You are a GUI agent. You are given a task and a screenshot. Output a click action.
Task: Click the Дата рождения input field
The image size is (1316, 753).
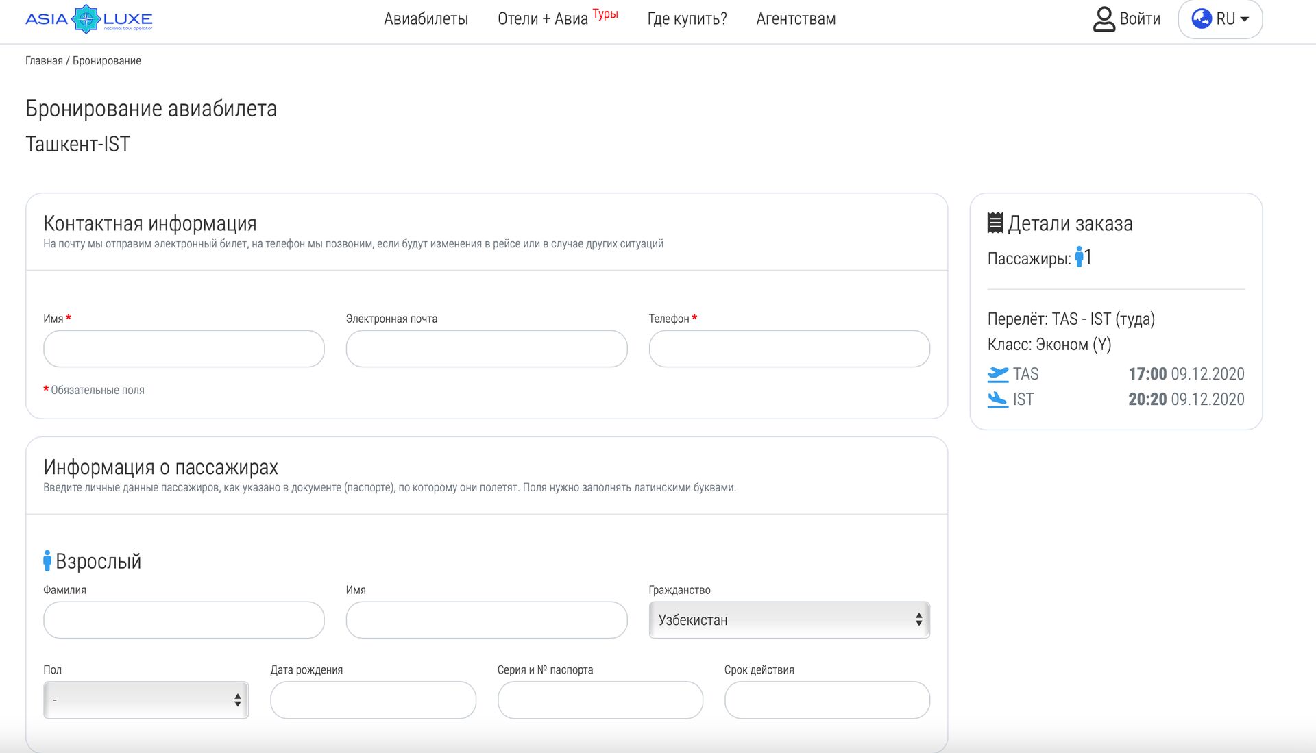[373, 700]
